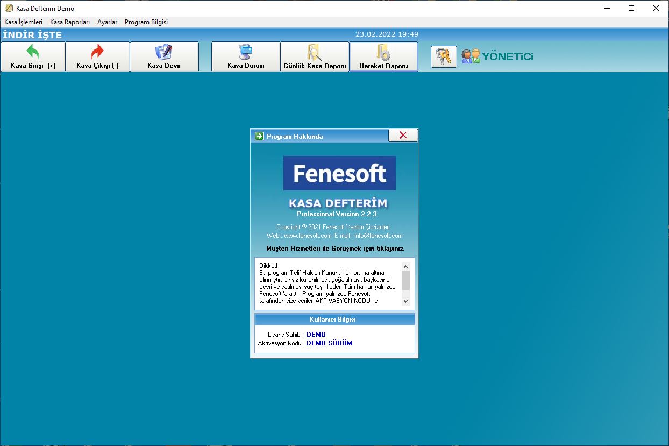The width and height of the screenshot is (669, 446).
Task: Click the copyright 2021 Fenesoft line
Action: point(333,227)
